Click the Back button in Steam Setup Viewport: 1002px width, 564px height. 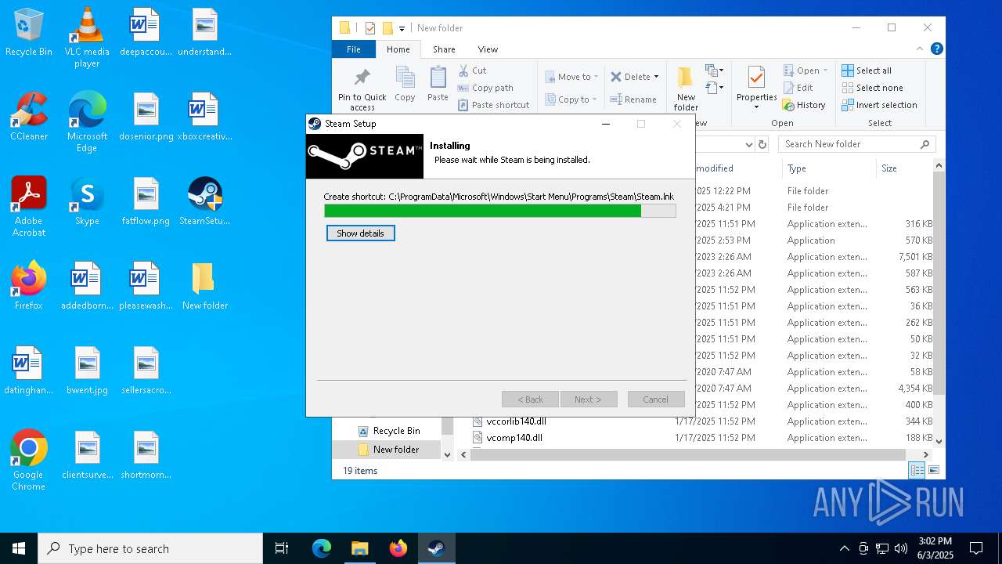530,399
